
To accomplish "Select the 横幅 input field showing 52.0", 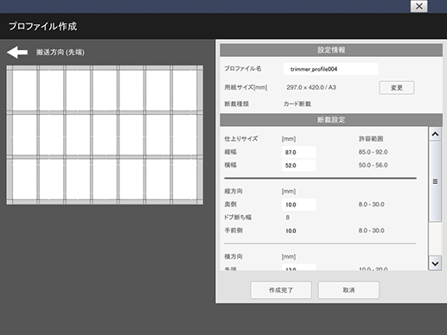I will click(x=299, y=166).
